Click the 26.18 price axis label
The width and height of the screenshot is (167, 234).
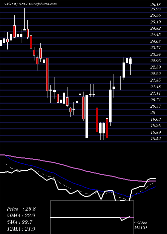tap(156, 5)
